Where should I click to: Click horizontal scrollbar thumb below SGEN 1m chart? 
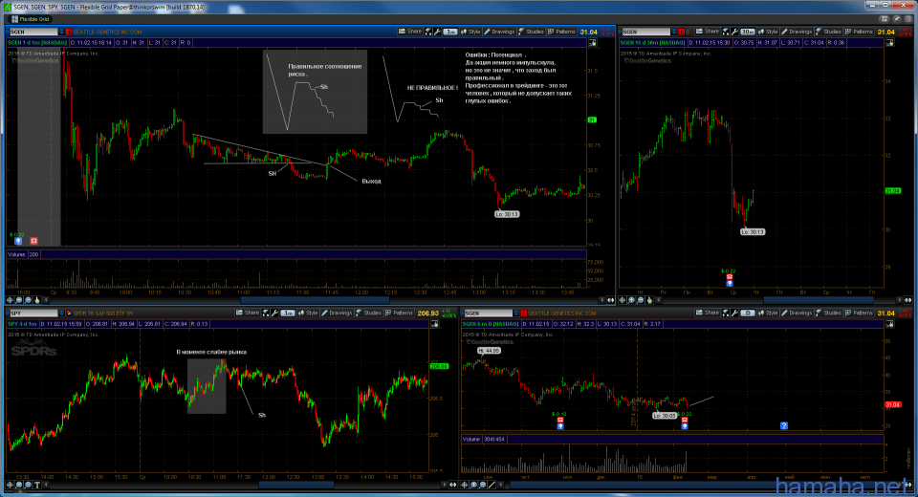tap(315, 300)
